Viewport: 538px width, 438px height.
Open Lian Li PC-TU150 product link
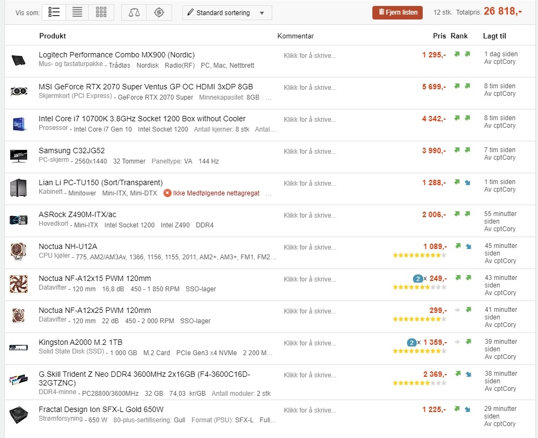pos(101,182)
